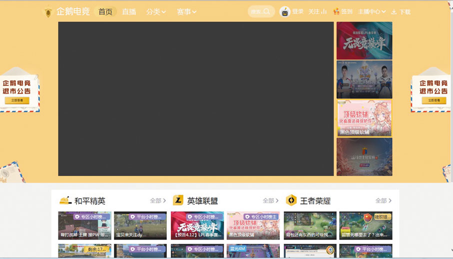This screenshot has width=453, height=259.
Task: Click 全部 next to 和平精英
Action: click(158, 200)
